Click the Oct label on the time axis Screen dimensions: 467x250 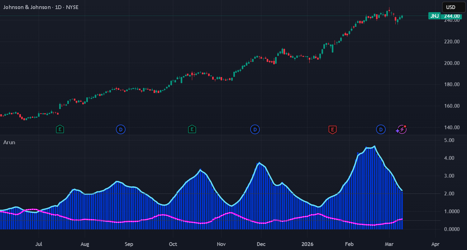point(173,243)
